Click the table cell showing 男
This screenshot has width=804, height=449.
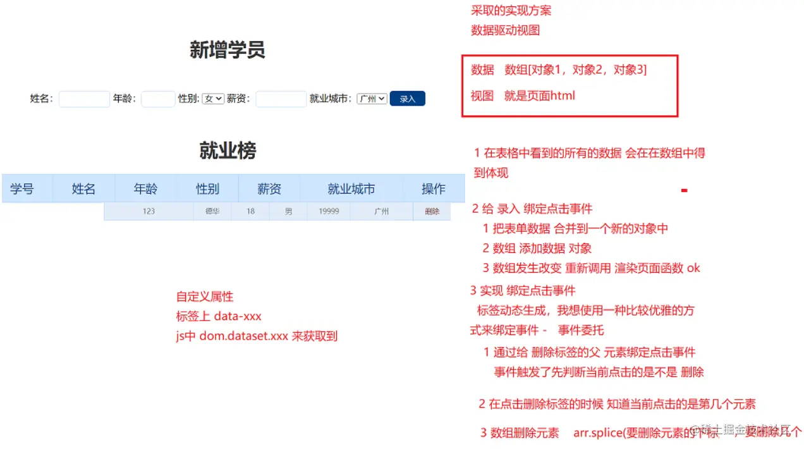pos(289,211)
